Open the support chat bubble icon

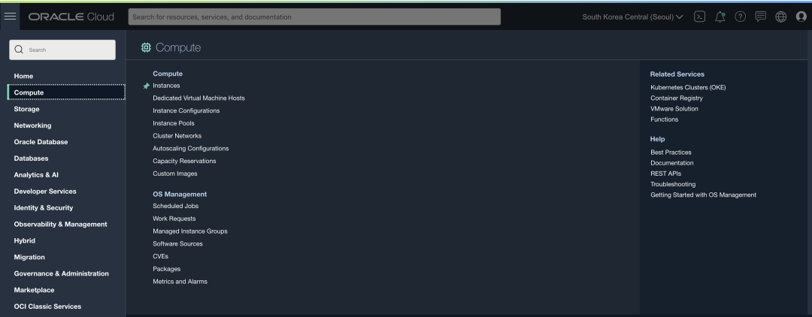(760, 17)
